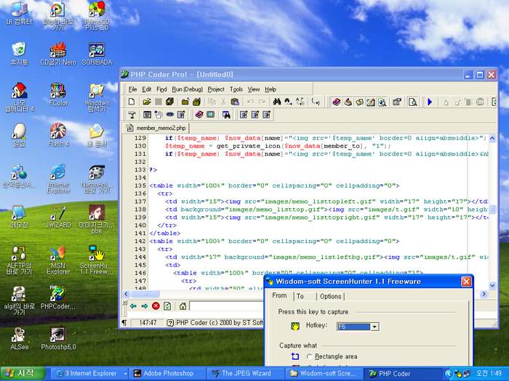
Task: Open the Project menu
Action: pos(216,89)
